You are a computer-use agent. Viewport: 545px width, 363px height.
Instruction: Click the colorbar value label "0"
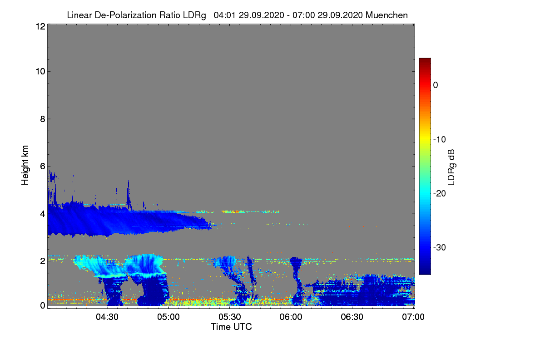pos(436,85)
